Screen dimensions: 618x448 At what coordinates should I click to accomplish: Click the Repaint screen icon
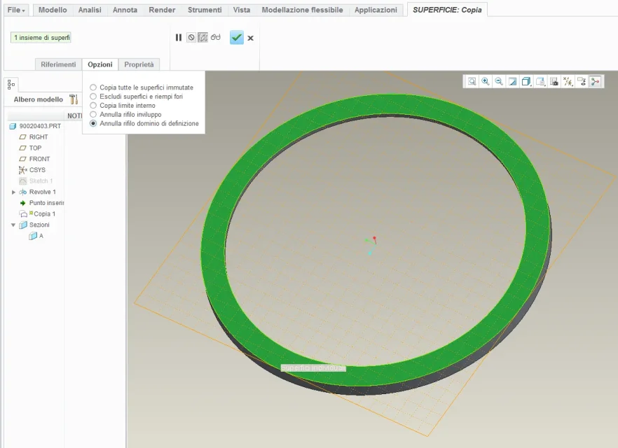click(x=512, y=82)
